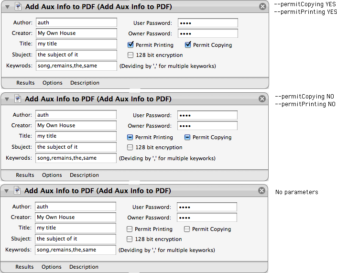This screenshot has width=337, height=273.
Task: Collapse the second action with disclosure triangle
Action: [7, 99]
